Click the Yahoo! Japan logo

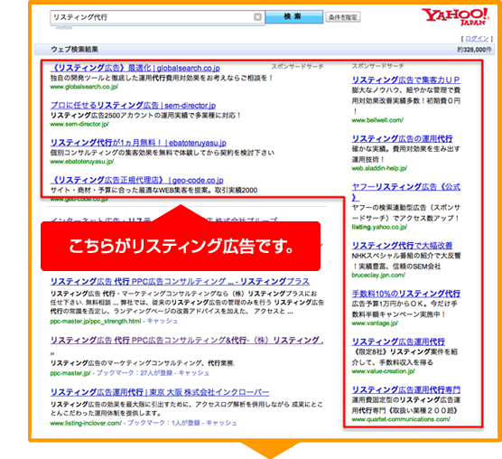pos(455,16)
